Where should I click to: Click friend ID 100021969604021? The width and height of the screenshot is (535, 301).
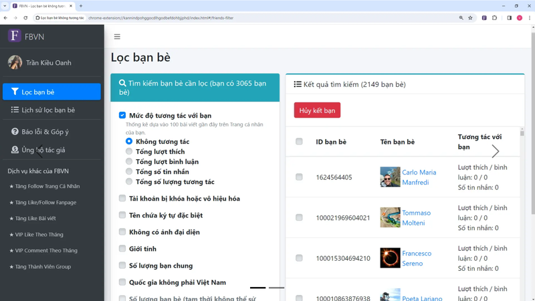[343, 218]
